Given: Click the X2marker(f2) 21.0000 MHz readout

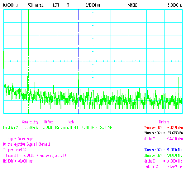Looking at the screenshot, I should pos(164,150).
